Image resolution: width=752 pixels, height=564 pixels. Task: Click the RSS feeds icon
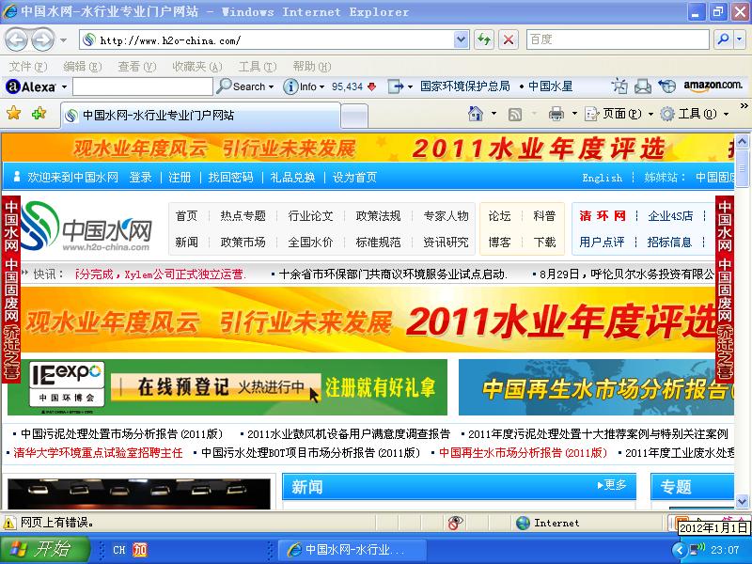coord(515,114)
